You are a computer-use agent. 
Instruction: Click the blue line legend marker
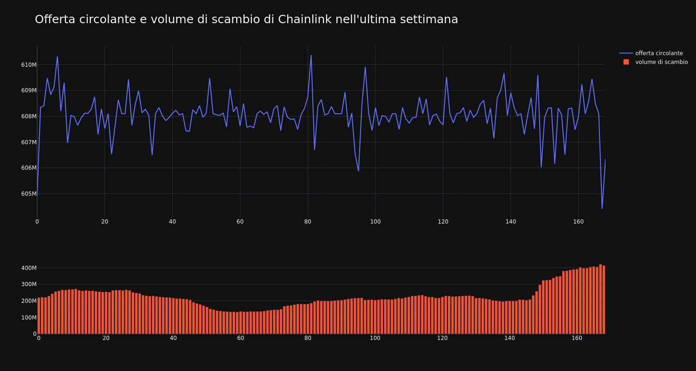(626, 53)
